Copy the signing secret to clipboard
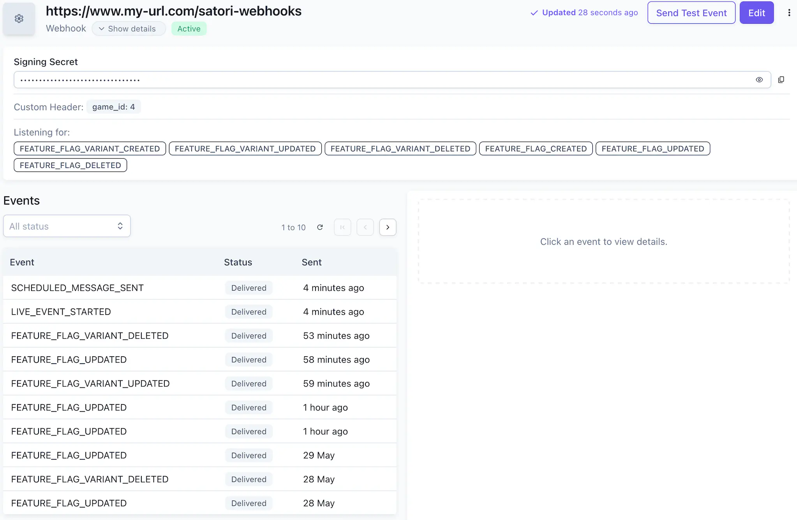The height and width of the screenshot is (520, 797). click(x=781, y=80)
